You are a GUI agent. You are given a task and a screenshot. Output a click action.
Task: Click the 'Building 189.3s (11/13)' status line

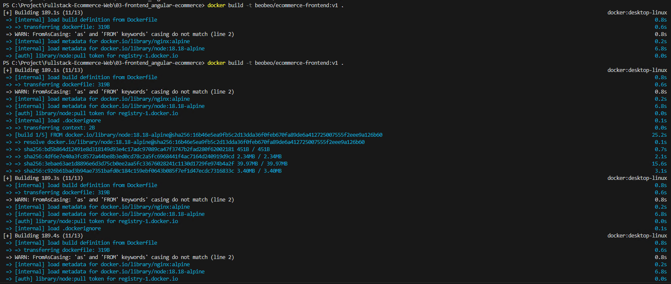49,178
